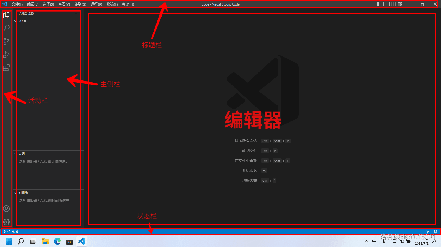Click the 资源管理器 panel title
The height and width of the screenshot is (247, 441).
[x=26, y=13]
